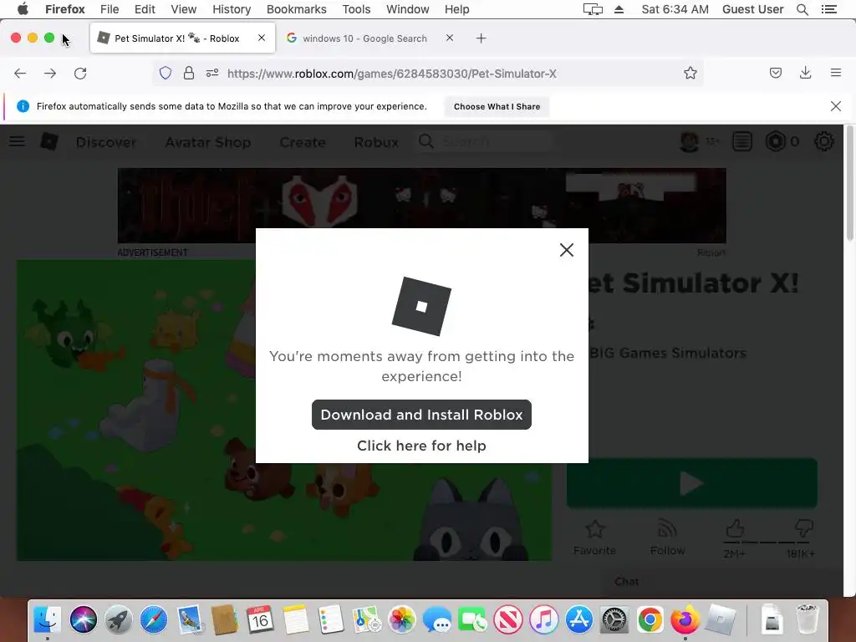Show site security padlock info

189,74
